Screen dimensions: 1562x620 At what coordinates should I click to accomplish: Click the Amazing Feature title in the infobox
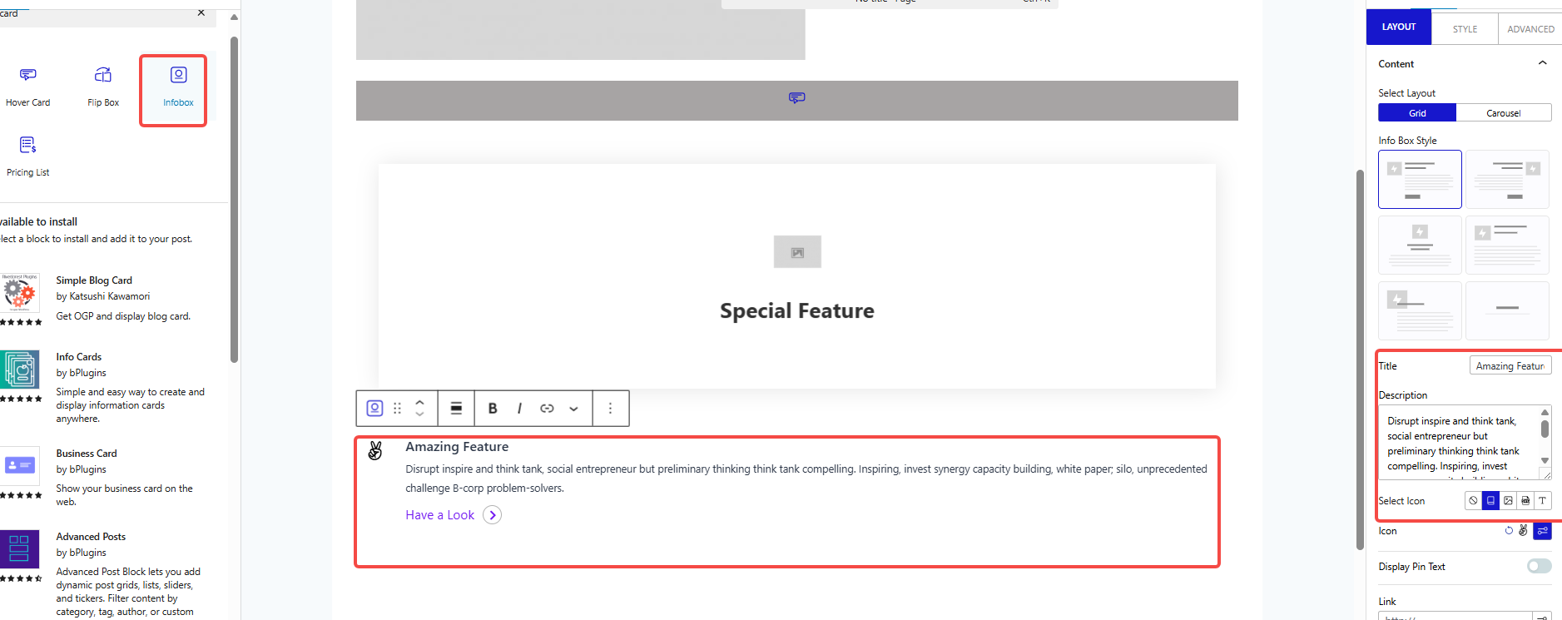pyautogui.click(x=457, y=447)
